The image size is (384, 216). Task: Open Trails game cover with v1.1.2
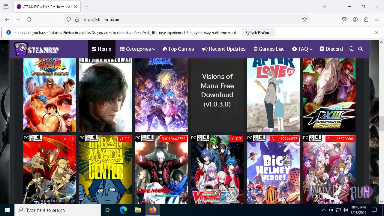coord(50,169)
